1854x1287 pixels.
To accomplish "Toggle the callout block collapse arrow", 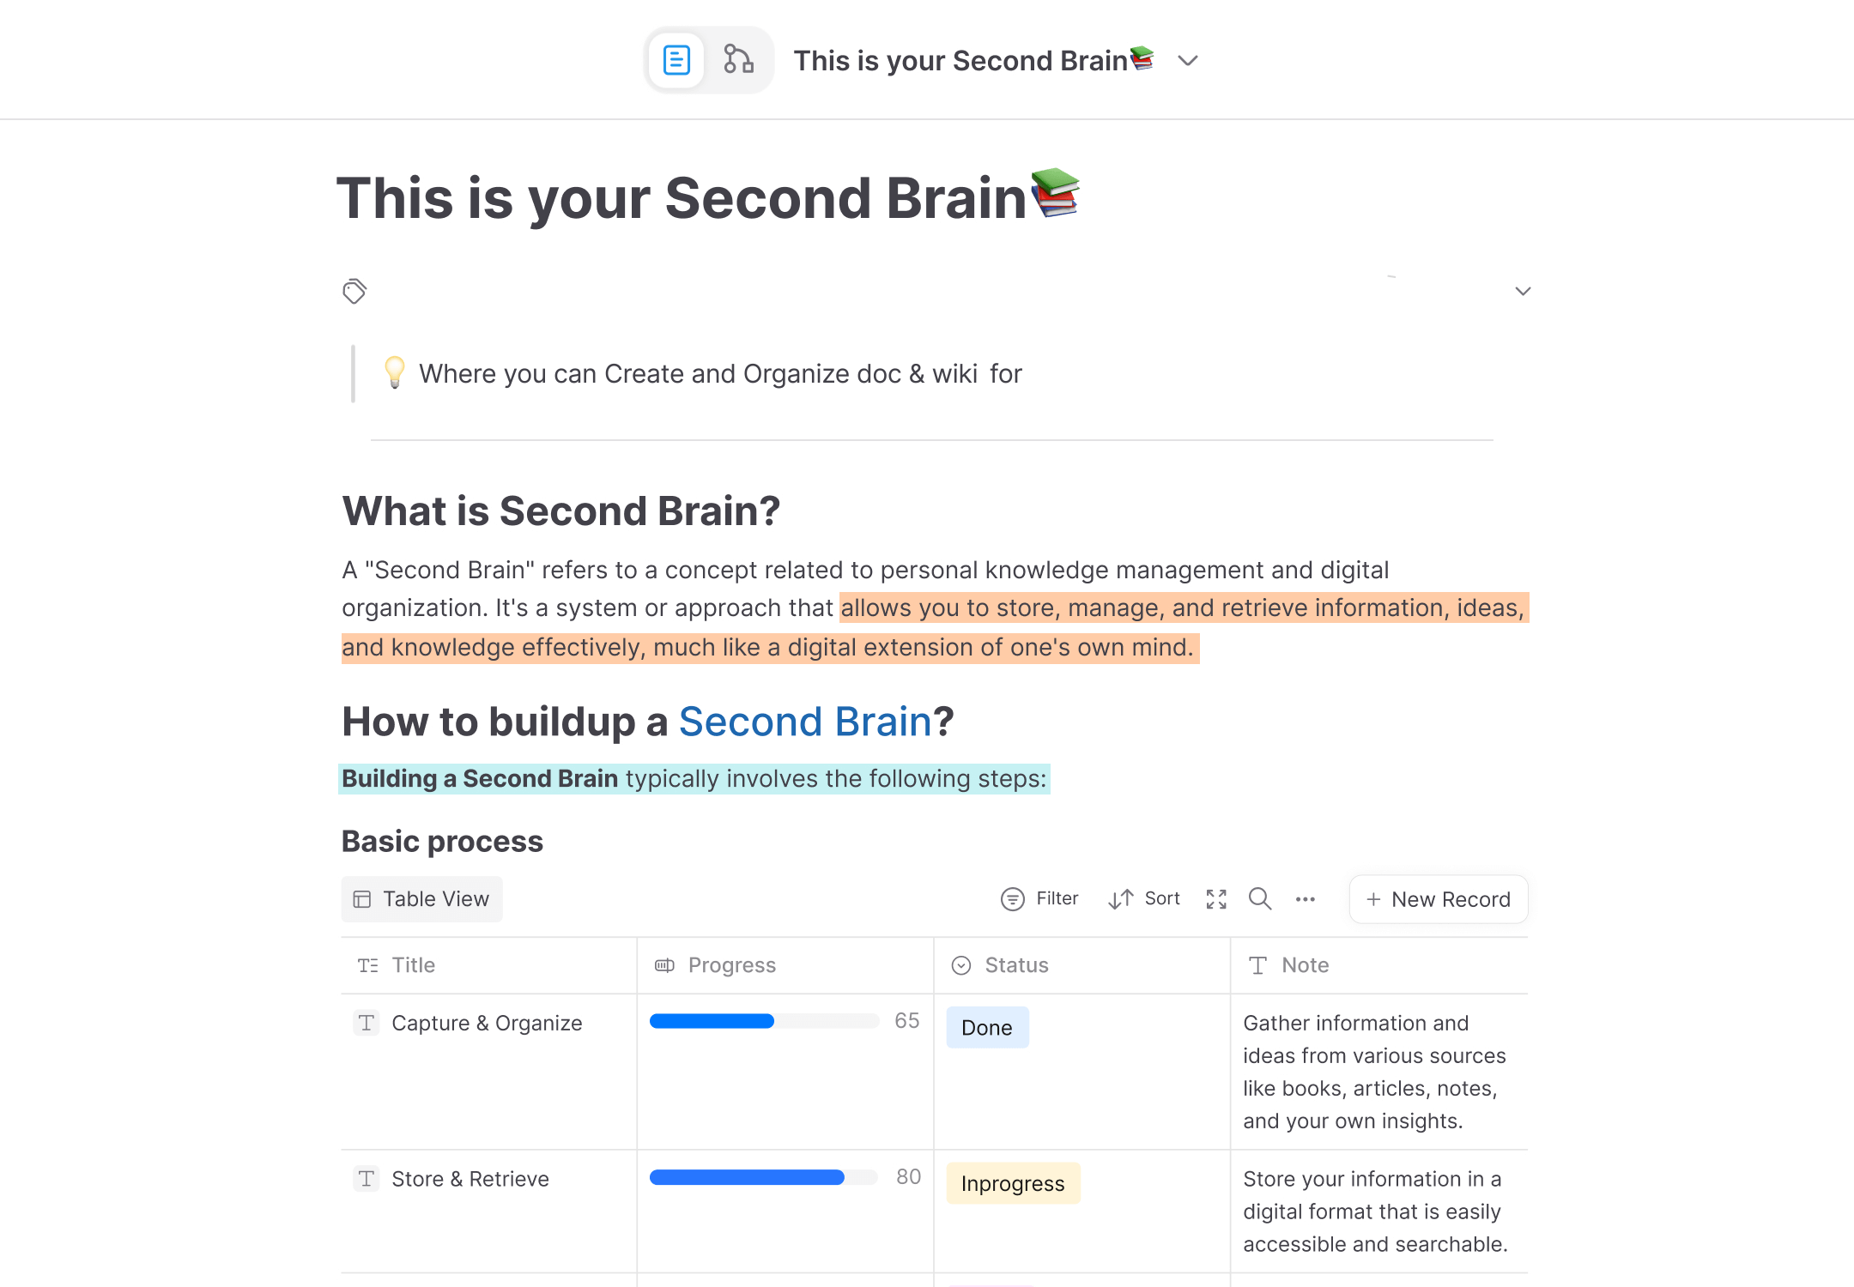I will [1522, 293].
